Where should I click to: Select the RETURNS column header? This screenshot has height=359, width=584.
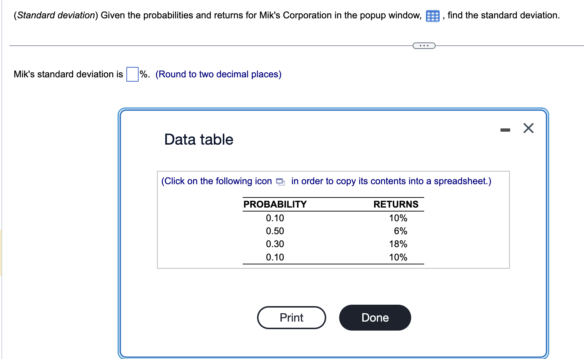click(x=396, y=204)
